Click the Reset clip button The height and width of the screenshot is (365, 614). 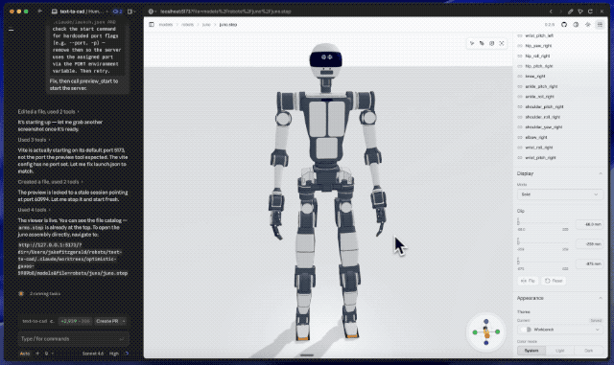coord(554,281)
